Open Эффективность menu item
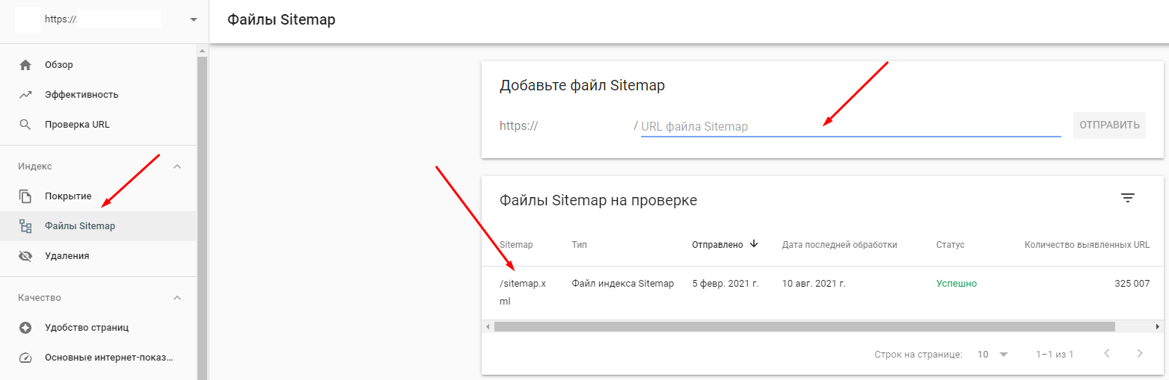 coord(82,95)
